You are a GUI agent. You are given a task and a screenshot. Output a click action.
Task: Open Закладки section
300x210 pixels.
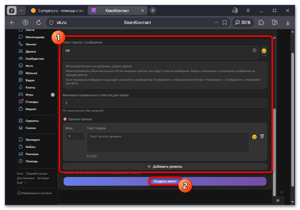coord(29,139)
